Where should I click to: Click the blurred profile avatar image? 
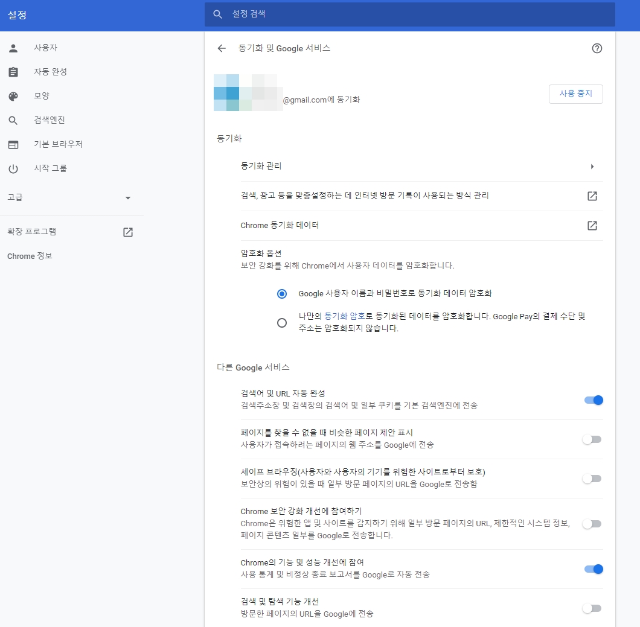click(x=248, y=92)
